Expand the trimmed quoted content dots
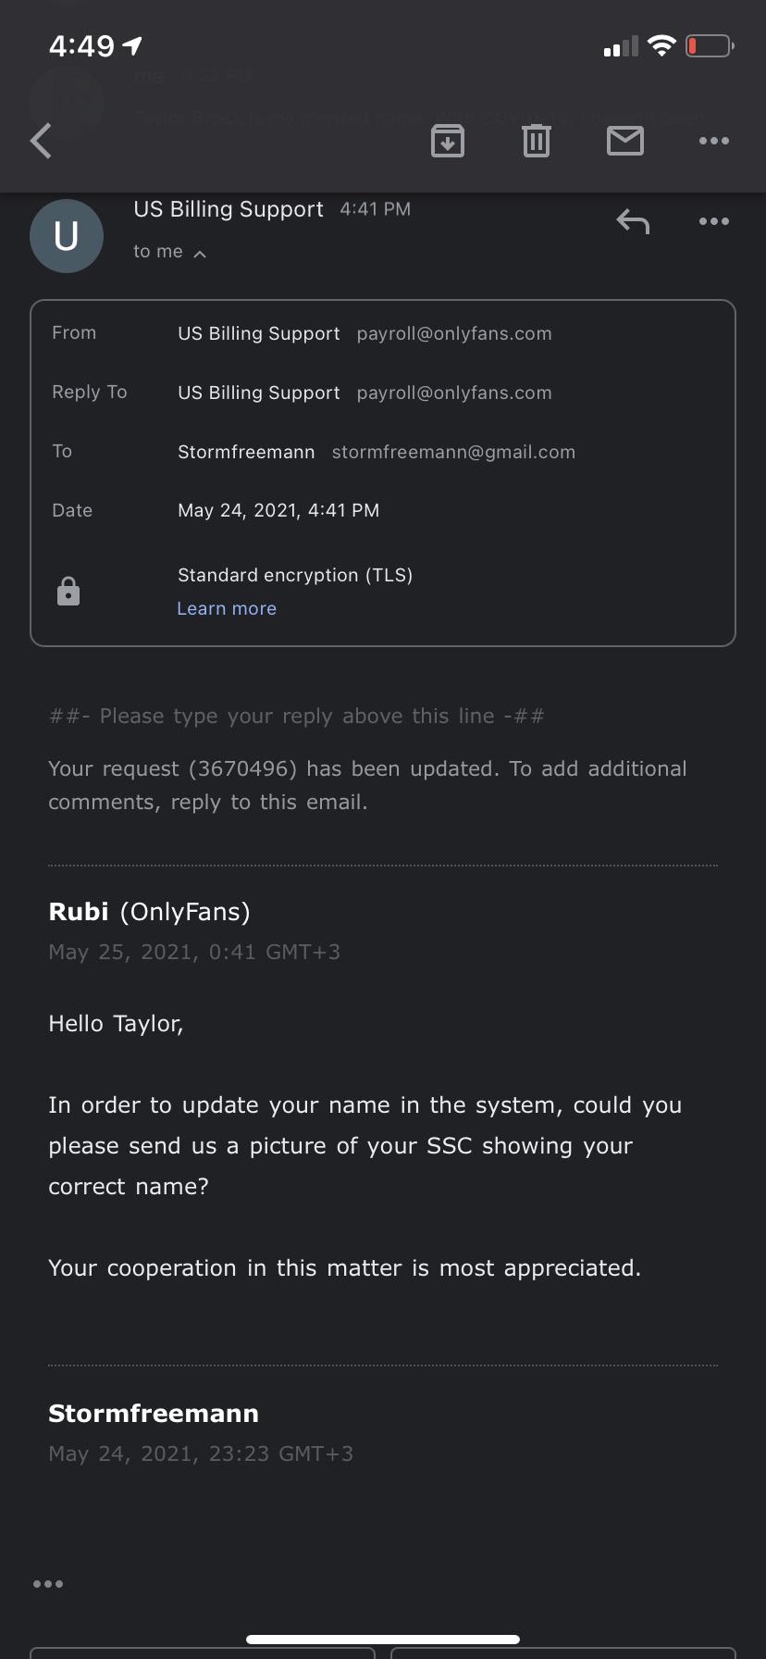Image resolution: width=766 pixels, height=1659 pixels. pos(48,1584)
